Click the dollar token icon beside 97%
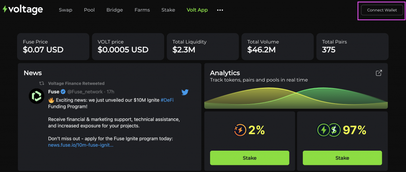The height and width of the screenshot is (172, 406). (335, 130)
